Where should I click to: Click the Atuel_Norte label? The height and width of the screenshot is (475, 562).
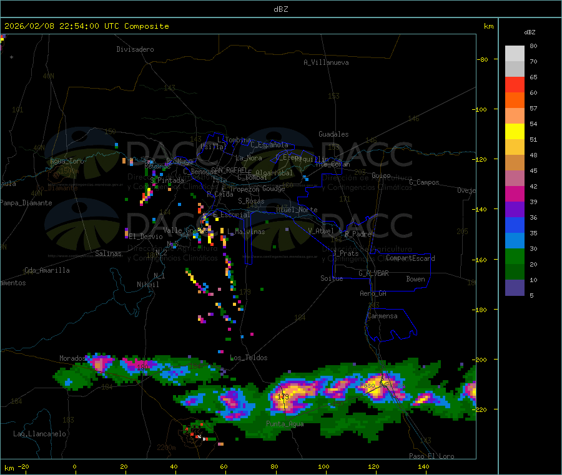[x=297, y=210]
